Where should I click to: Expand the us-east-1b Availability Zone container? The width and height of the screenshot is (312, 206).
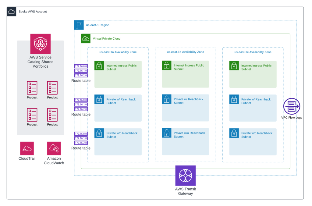(185, 52)
